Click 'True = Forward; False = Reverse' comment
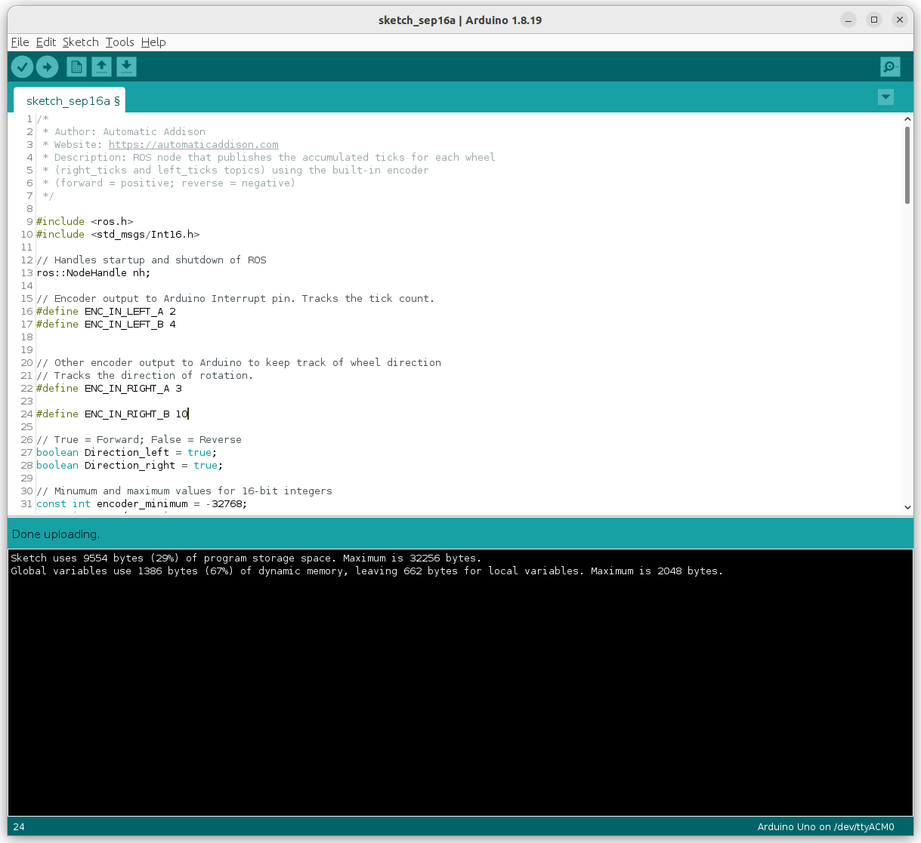The width and height of the screenshot is (921, 843). click(139, 440)
